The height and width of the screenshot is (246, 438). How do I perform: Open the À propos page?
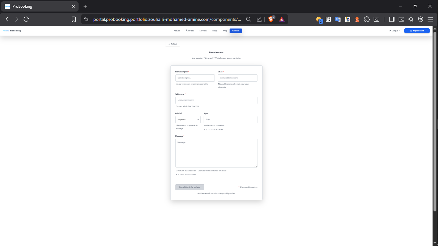click(x=190, y=31)
